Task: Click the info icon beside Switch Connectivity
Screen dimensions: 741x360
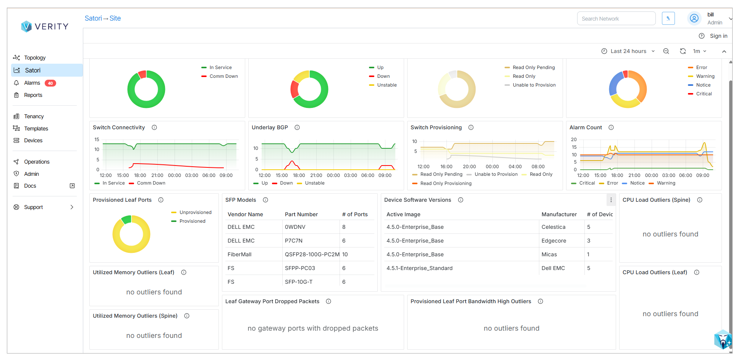Action: coord(154,127)
